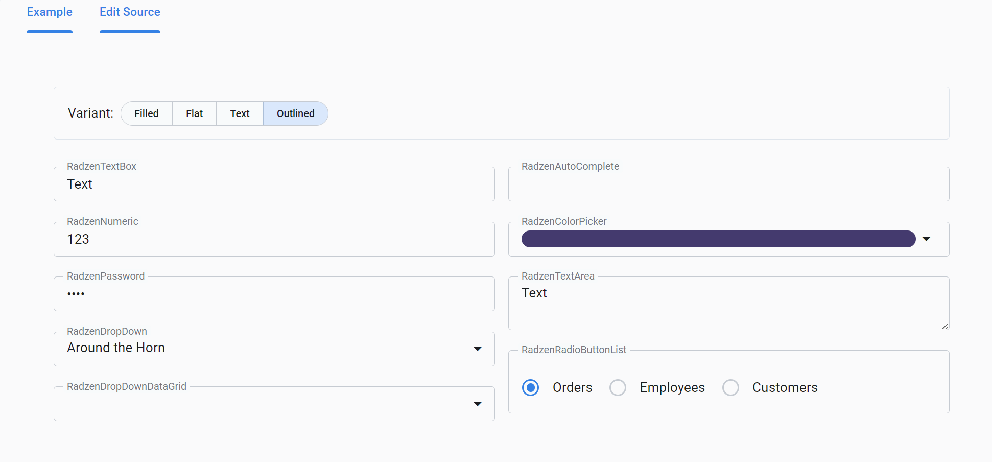Screen dimensions: 992x462
Task: Click the RadzenPassword input field
Action: pos(274,293)
